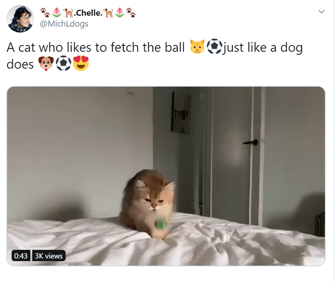Click the heart-eyes smiley emoji
This screenshot has height=281, width=335.
(81, 63)
